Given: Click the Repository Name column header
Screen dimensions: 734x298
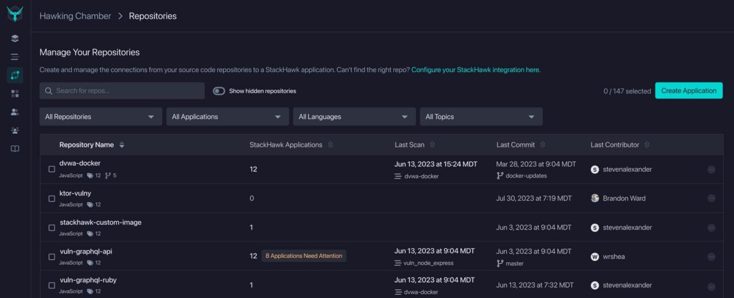Looking at the screenshot, I should (x=87, y=145).
